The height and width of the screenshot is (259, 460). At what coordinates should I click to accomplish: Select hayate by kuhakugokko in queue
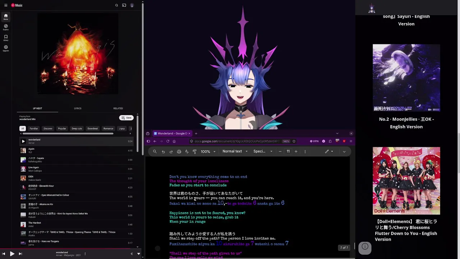pos(76,160)
